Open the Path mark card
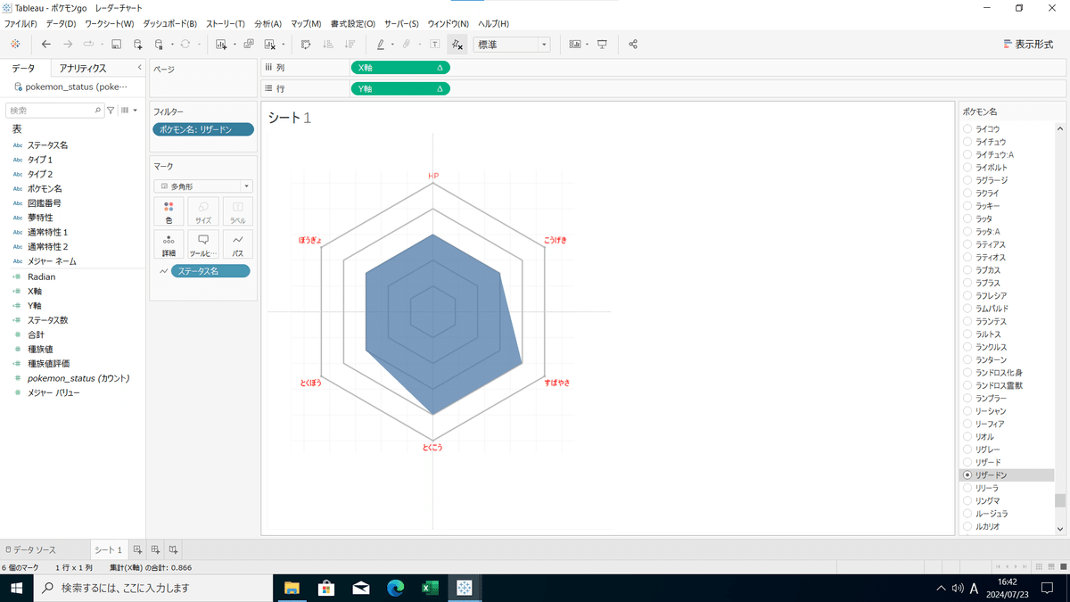Viewport: 1070px width, 602px height. point(237,244)
